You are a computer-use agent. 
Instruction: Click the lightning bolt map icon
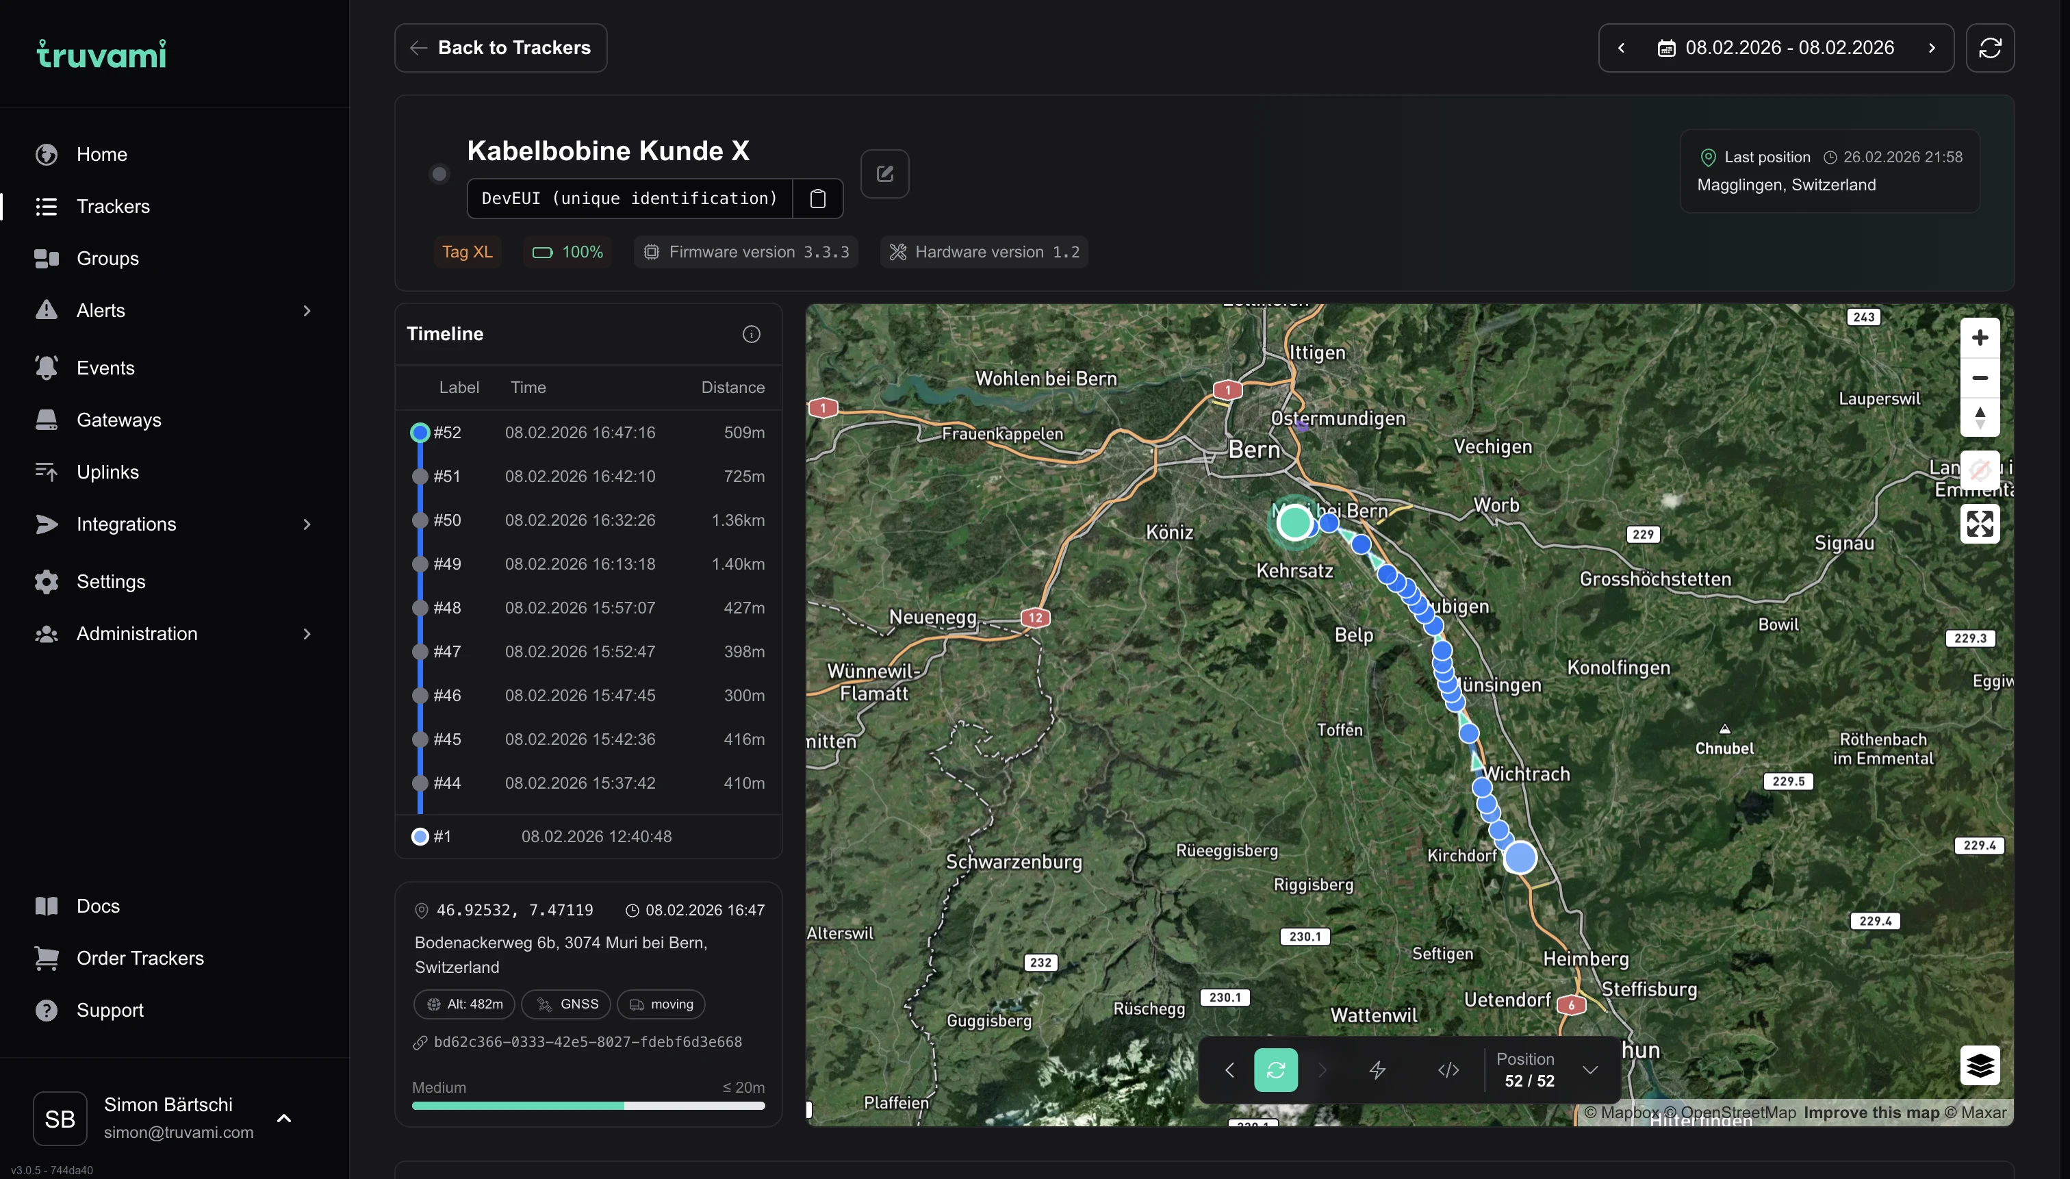click(x=1377, y=1071)
